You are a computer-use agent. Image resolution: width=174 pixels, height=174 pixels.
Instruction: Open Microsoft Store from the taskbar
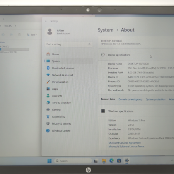(x=119, y=161)
